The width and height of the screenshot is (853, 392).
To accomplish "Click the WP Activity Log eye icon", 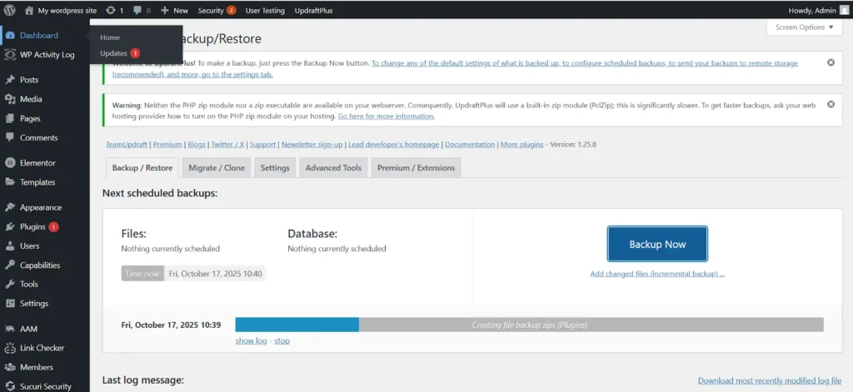I will point(10,54).
